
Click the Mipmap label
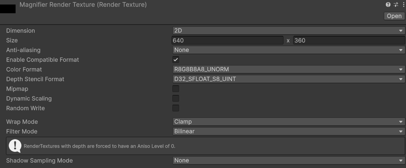[x=17, y=89]
